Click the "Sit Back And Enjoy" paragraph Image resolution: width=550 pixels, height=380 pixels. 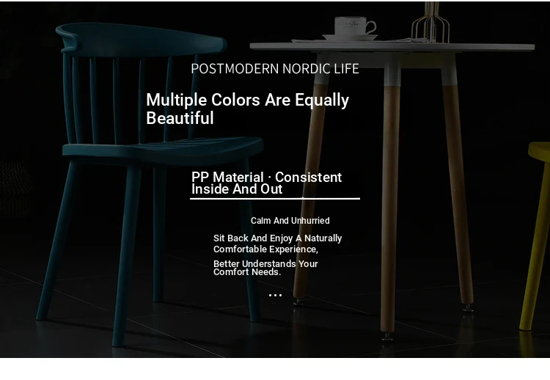(277, 244)
